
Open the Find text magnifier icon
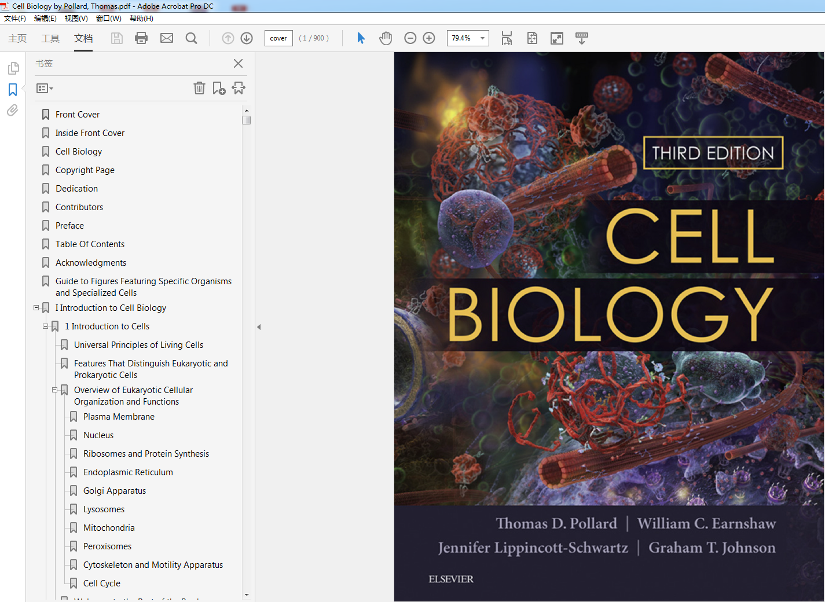coord(191,38)
